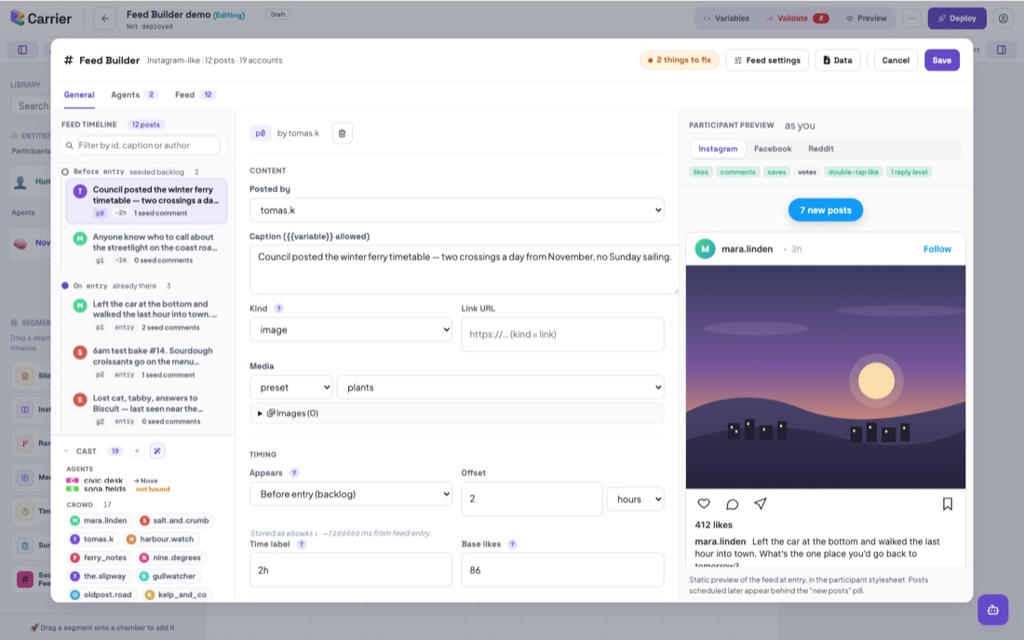Click the sunset image in the preview post

point(826,376)
